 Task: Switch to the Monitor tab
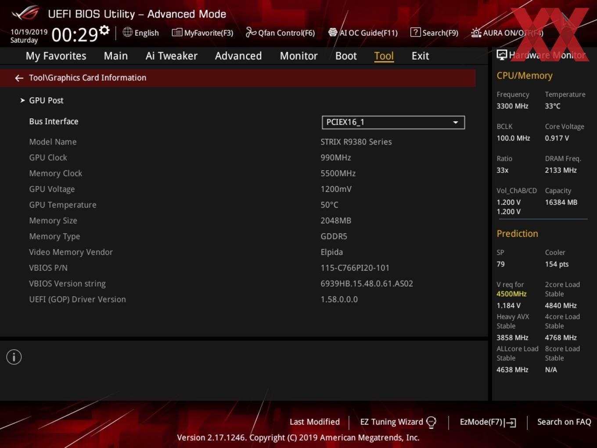click(x=299, y=56)
